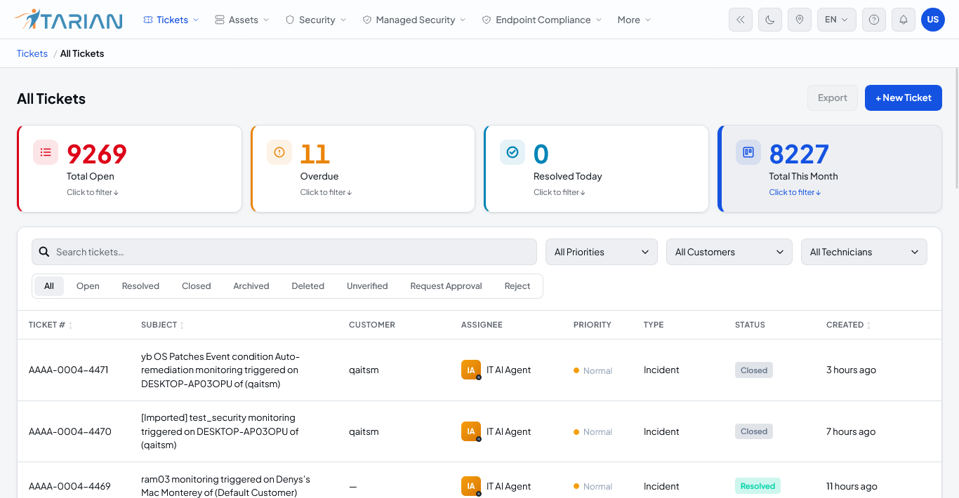The width and height of the screenshot is (959, 498).
Task: Toggle dark mode moon icon
Action: point(770,20)
